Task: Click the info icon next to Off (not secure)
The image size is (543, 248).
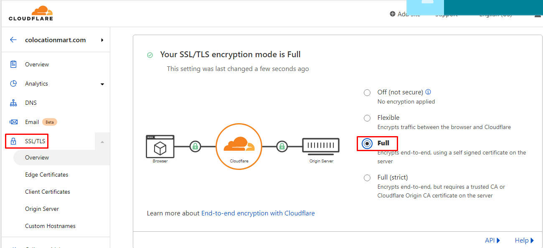Action: click(428, 92)
